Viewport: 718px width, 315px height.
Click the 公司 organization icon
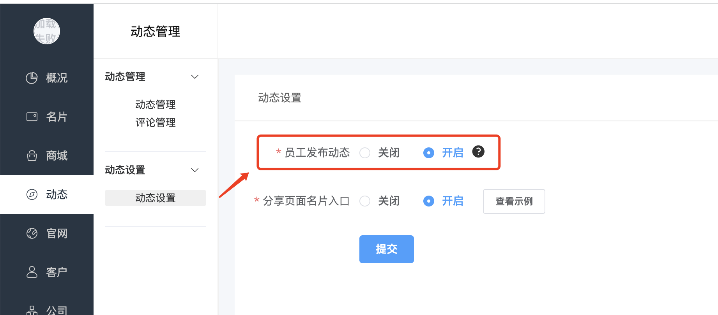pyautogui.click(x=32, y=310)
